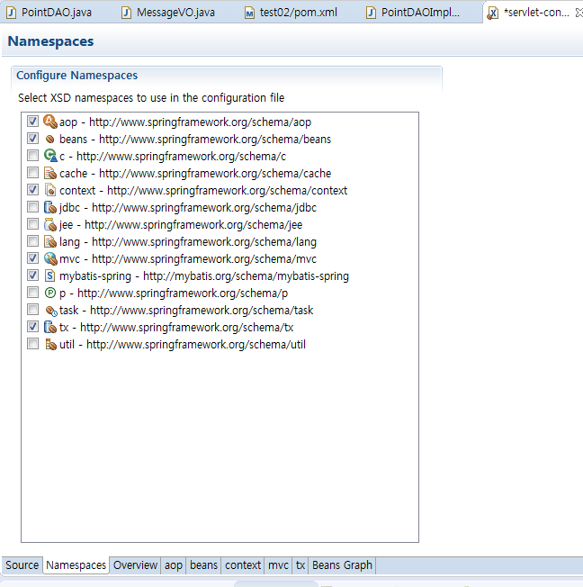583x587 pixels.
Task: Click the tx namespace icon
Action: (50, 327)
